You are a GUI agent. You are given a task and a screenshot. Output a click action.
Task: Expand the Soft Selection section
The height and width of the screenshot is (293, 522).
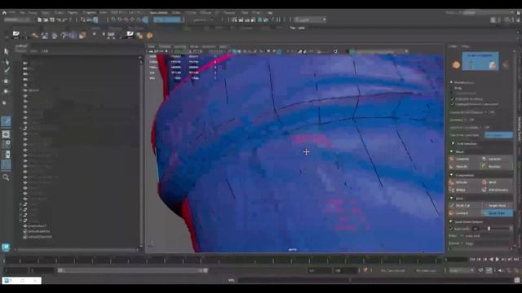pos(453,143)
